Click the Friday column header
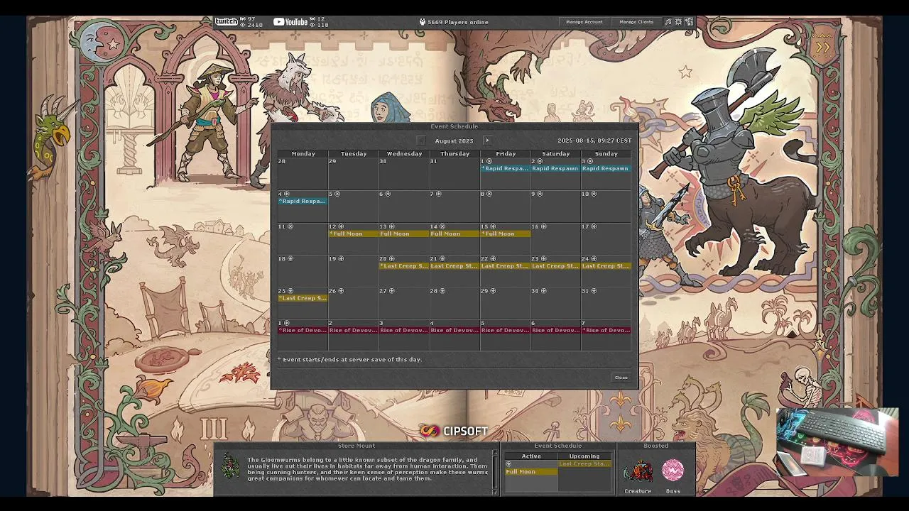909x511 pixels. coord(506,153)
